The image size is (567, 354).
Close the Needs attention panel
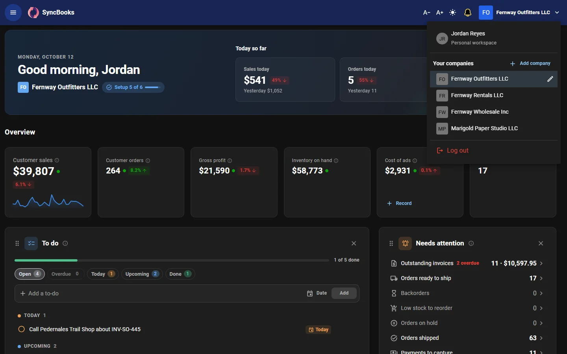point(541,243)
